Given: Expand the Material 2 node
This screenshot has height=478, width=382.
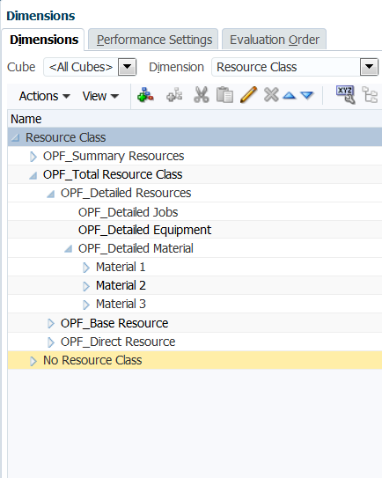Looking at the screenshot, I should click(x=86, y=286).
